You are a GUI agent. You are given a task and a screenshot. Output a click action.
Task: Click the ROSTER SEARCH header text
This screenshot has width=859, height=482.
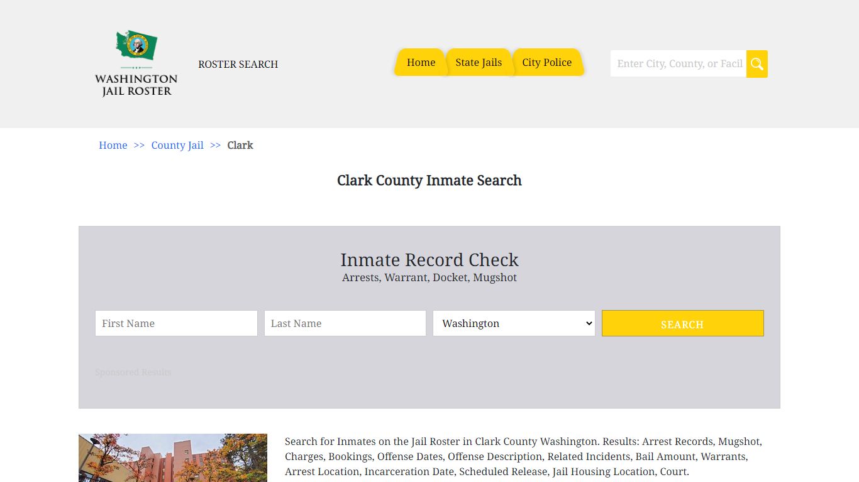pyautogui.click(x=238, y=64)
